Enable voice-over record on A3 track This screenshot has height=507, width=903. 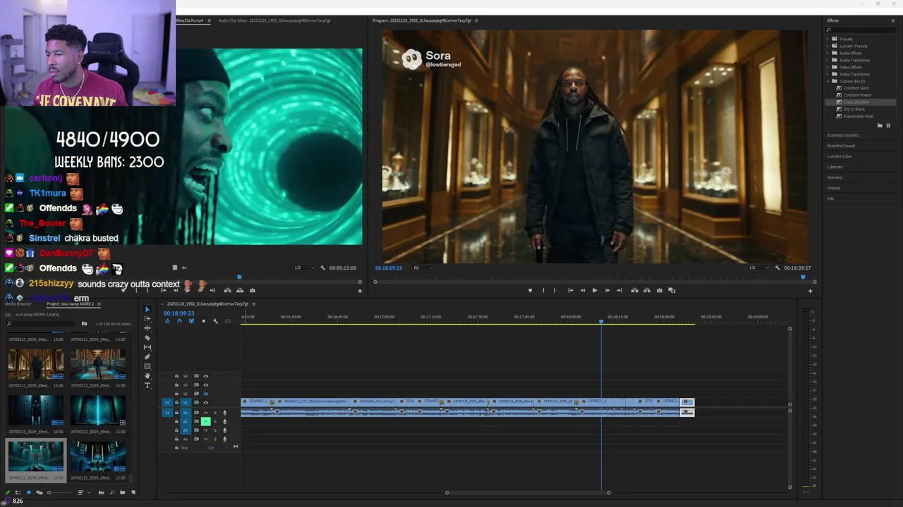(224, 430)
